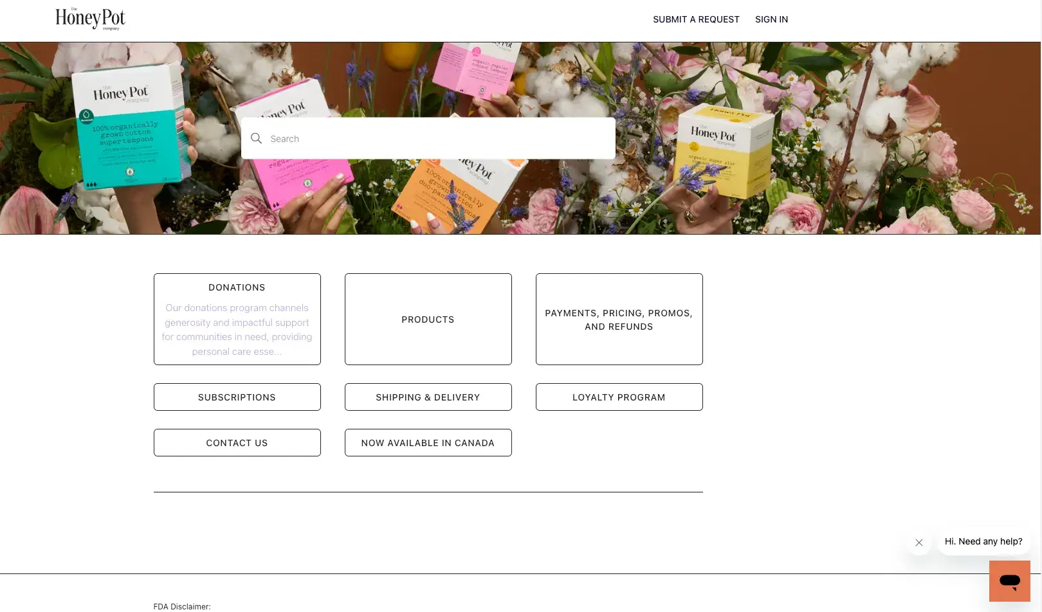Viewport: 1042px width, 612px height.
Task: Start a chat using the orange launcher
Action: (1009, 580)
